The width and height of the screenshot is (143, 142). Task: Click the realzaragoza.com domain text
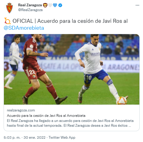tap(21, 110)
